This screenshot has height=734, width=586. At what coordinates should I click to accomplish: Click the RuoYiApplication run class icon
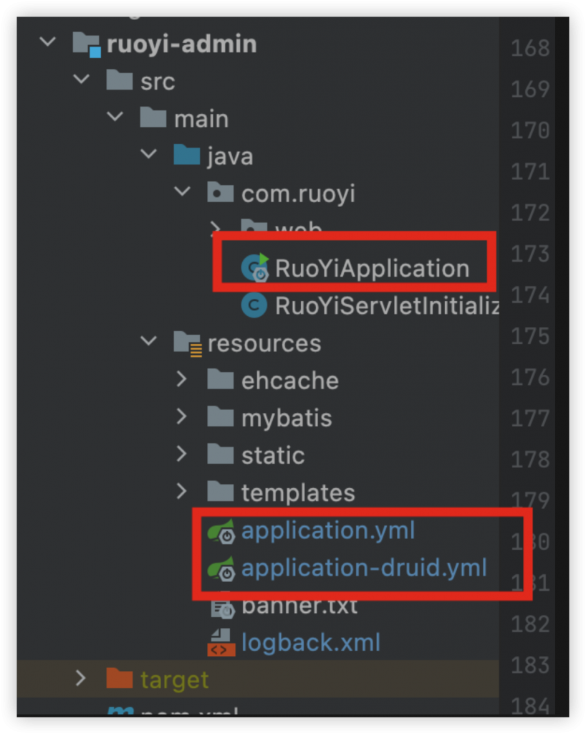(x=255, y=268)
